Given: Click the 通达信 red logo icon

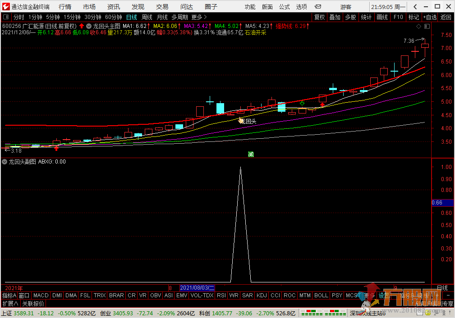Looking at the screenshot, I should pos(5,7).
